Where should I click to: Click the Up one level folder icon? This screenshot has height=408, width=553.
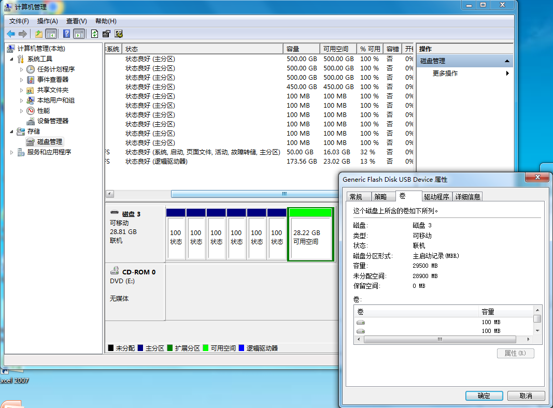39,34
